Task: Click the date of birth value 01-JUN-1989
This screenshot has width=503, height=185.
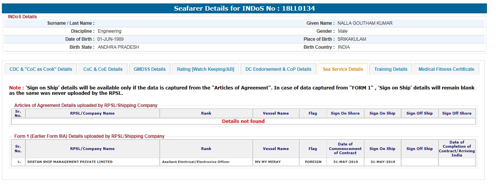Action: point(110,39)
